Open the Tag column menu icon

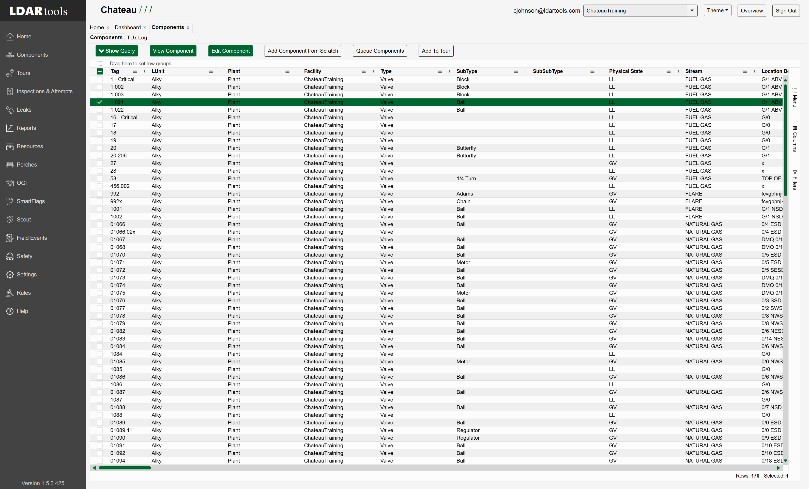tap(135, 71)
